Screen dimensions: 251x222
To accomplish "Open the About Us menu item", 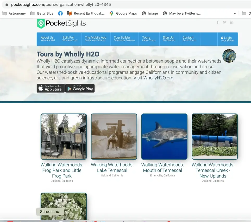I will pos(48,39).
